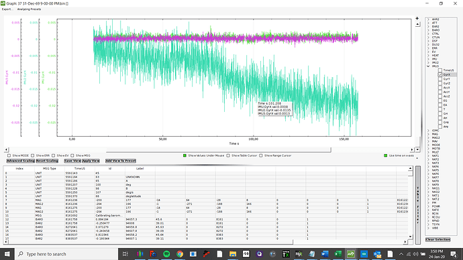Open the purple Q taskbar app icon

[259, 254]
